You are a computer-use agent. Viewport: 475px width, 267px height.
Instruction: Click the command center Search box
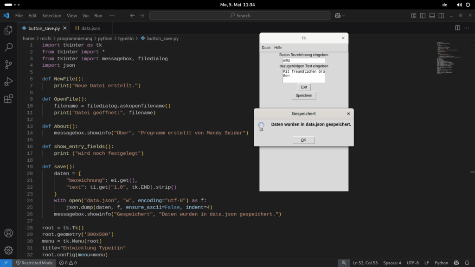(240, 15)
